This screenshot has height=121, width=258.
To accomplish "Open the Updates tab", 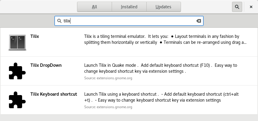I will tap(163, 7).
